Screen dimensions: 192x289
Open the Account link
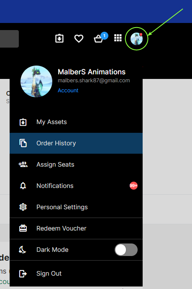point(68,90)
